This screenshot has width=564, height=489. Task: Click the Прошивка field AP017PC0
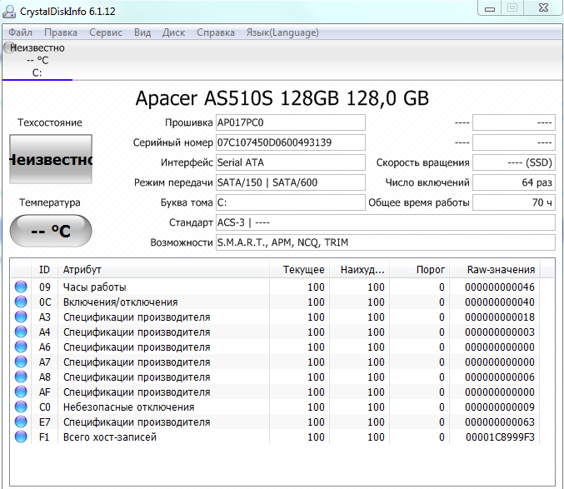pos(291,122)
